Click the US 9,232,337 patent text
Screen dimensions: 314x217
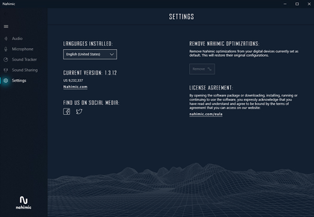coord(73,80)
